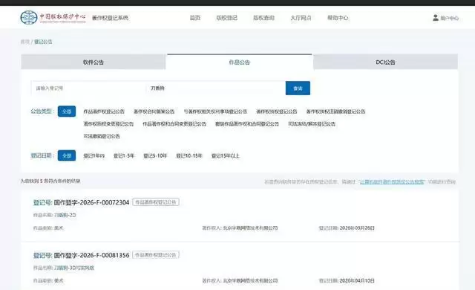Focus the 请输入登记号 registration number field
Viewport: 475px width, 290px height.
[x=88, y=88]
